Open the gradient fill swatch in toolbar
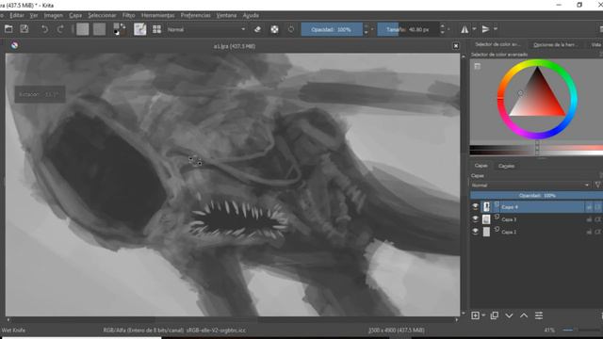The image size is (603, 339). click(x=82, y=29)
